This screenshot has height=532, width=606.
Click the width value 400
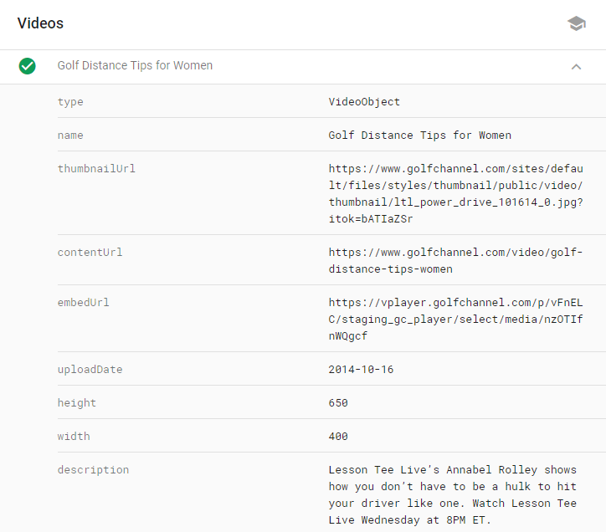tap(338, 436)
